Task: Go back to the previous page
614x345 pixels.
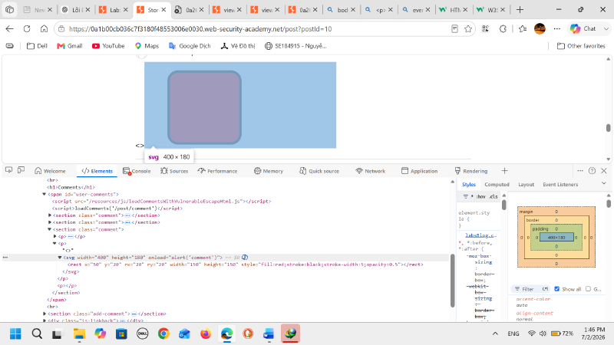Action: (x=9, y=28)
